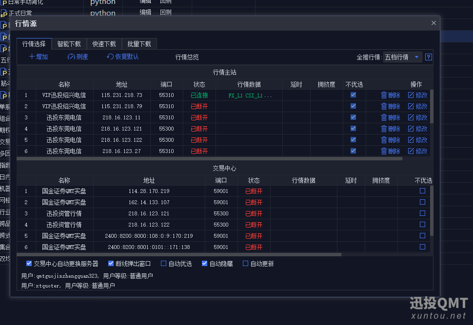Click 恢复默认 restore defaults icon

pyautogui.click(x=110, y=57)
